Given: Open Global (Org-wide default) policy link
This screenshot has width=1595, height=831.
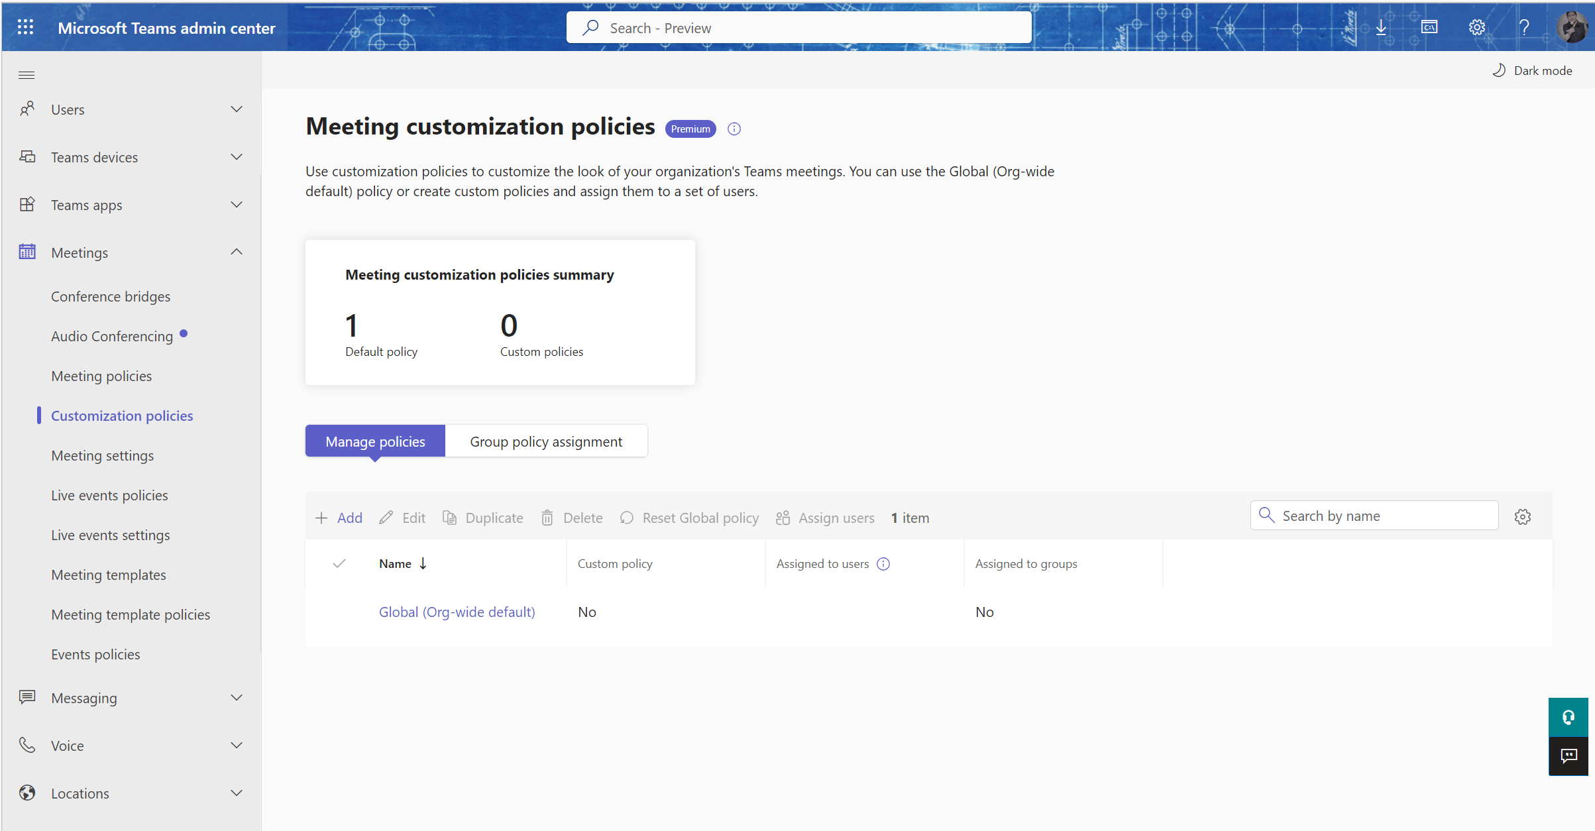Looking at the screenshot, I should (x=457, y=612).
